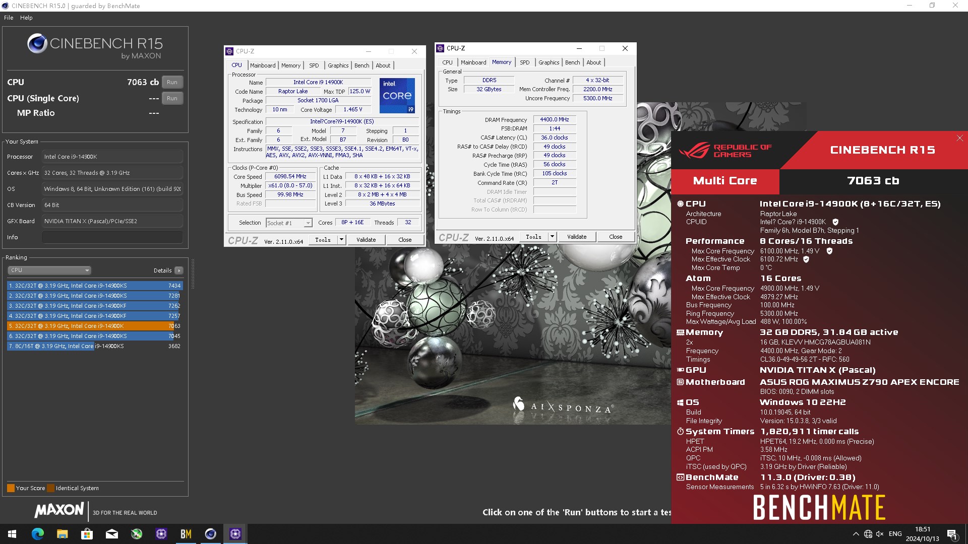This screenshot has width=968, height=544.
Task: Open clock showing 18:51 2024/10/13
Action: tap(922, 534)
